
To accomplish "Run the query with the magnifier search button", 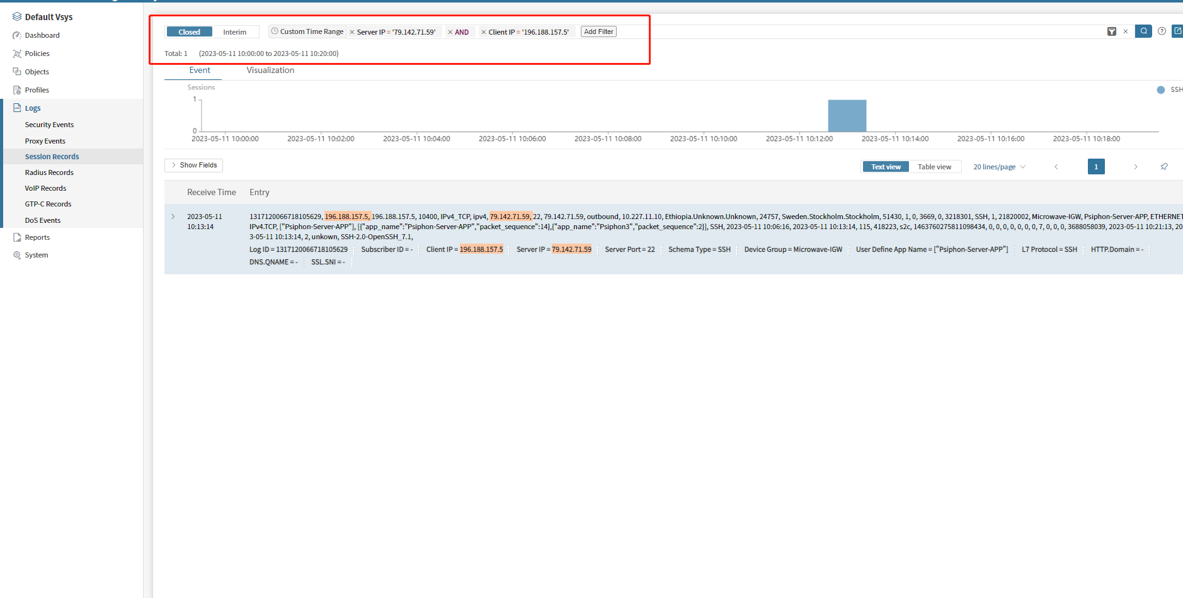I will click(x=1143, y=31).
